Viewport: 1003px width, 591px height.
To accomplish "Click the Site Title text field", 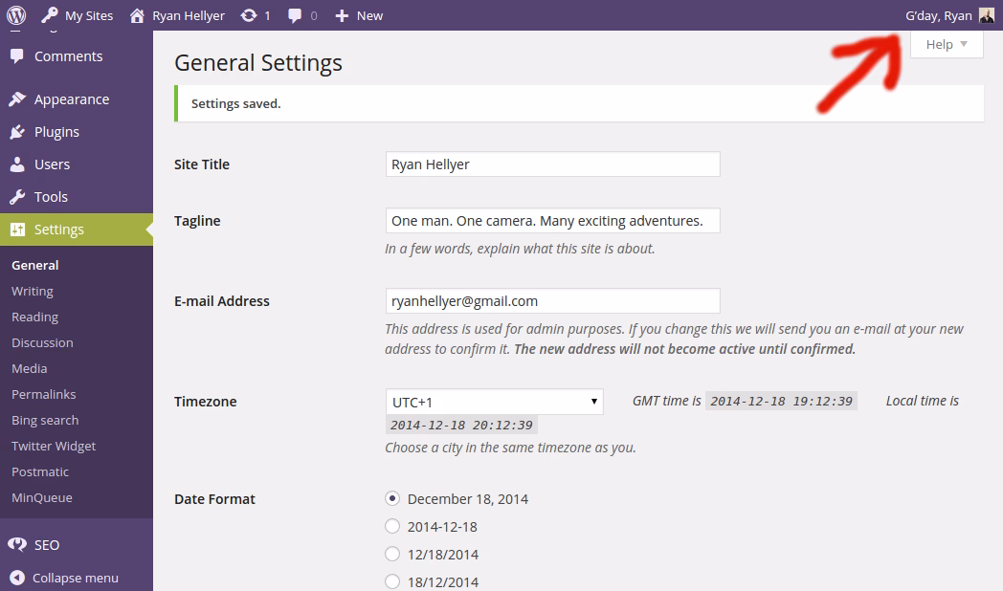I will 552,164.
